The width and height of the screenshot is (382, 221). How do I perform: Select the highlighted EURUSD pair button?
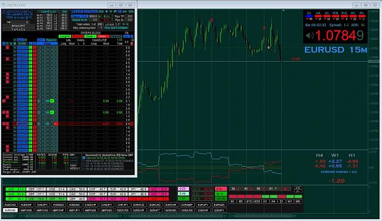point(10,210)
